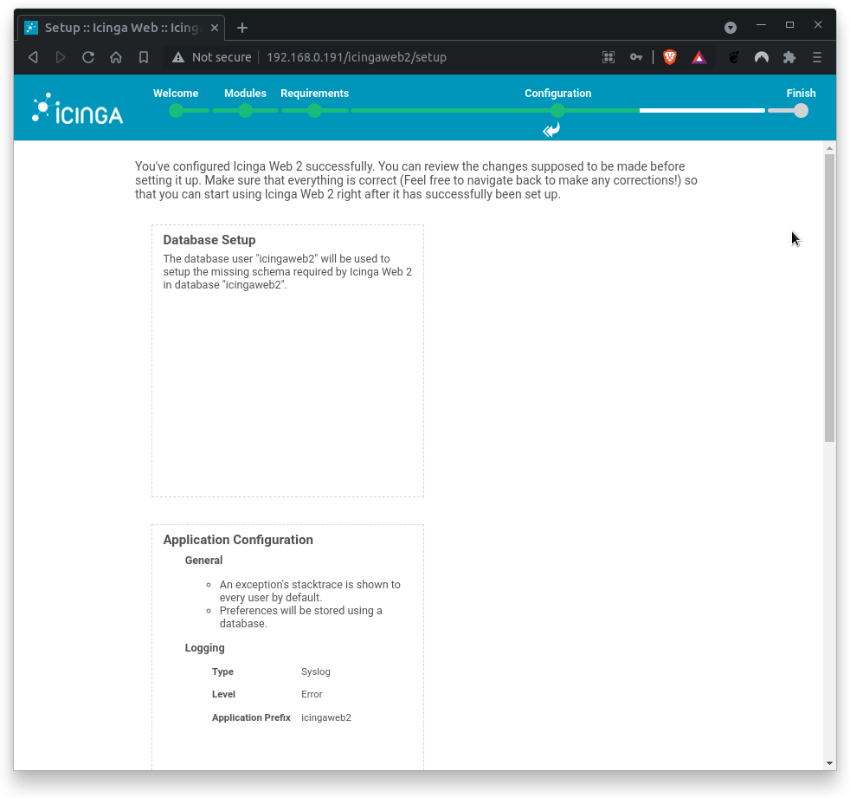
Task: Click the Brave Shields lion icon
Action: click(669, 57)
